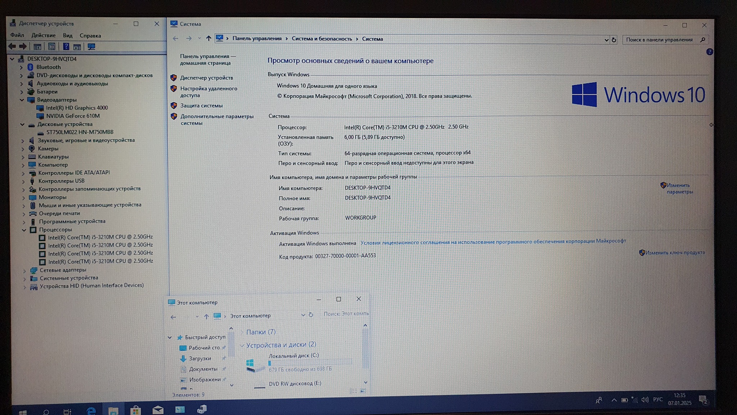Screen dimensions: 737x415
Task: Select NVIDIA GeForce 610M adapter
Action: [73, 116]
